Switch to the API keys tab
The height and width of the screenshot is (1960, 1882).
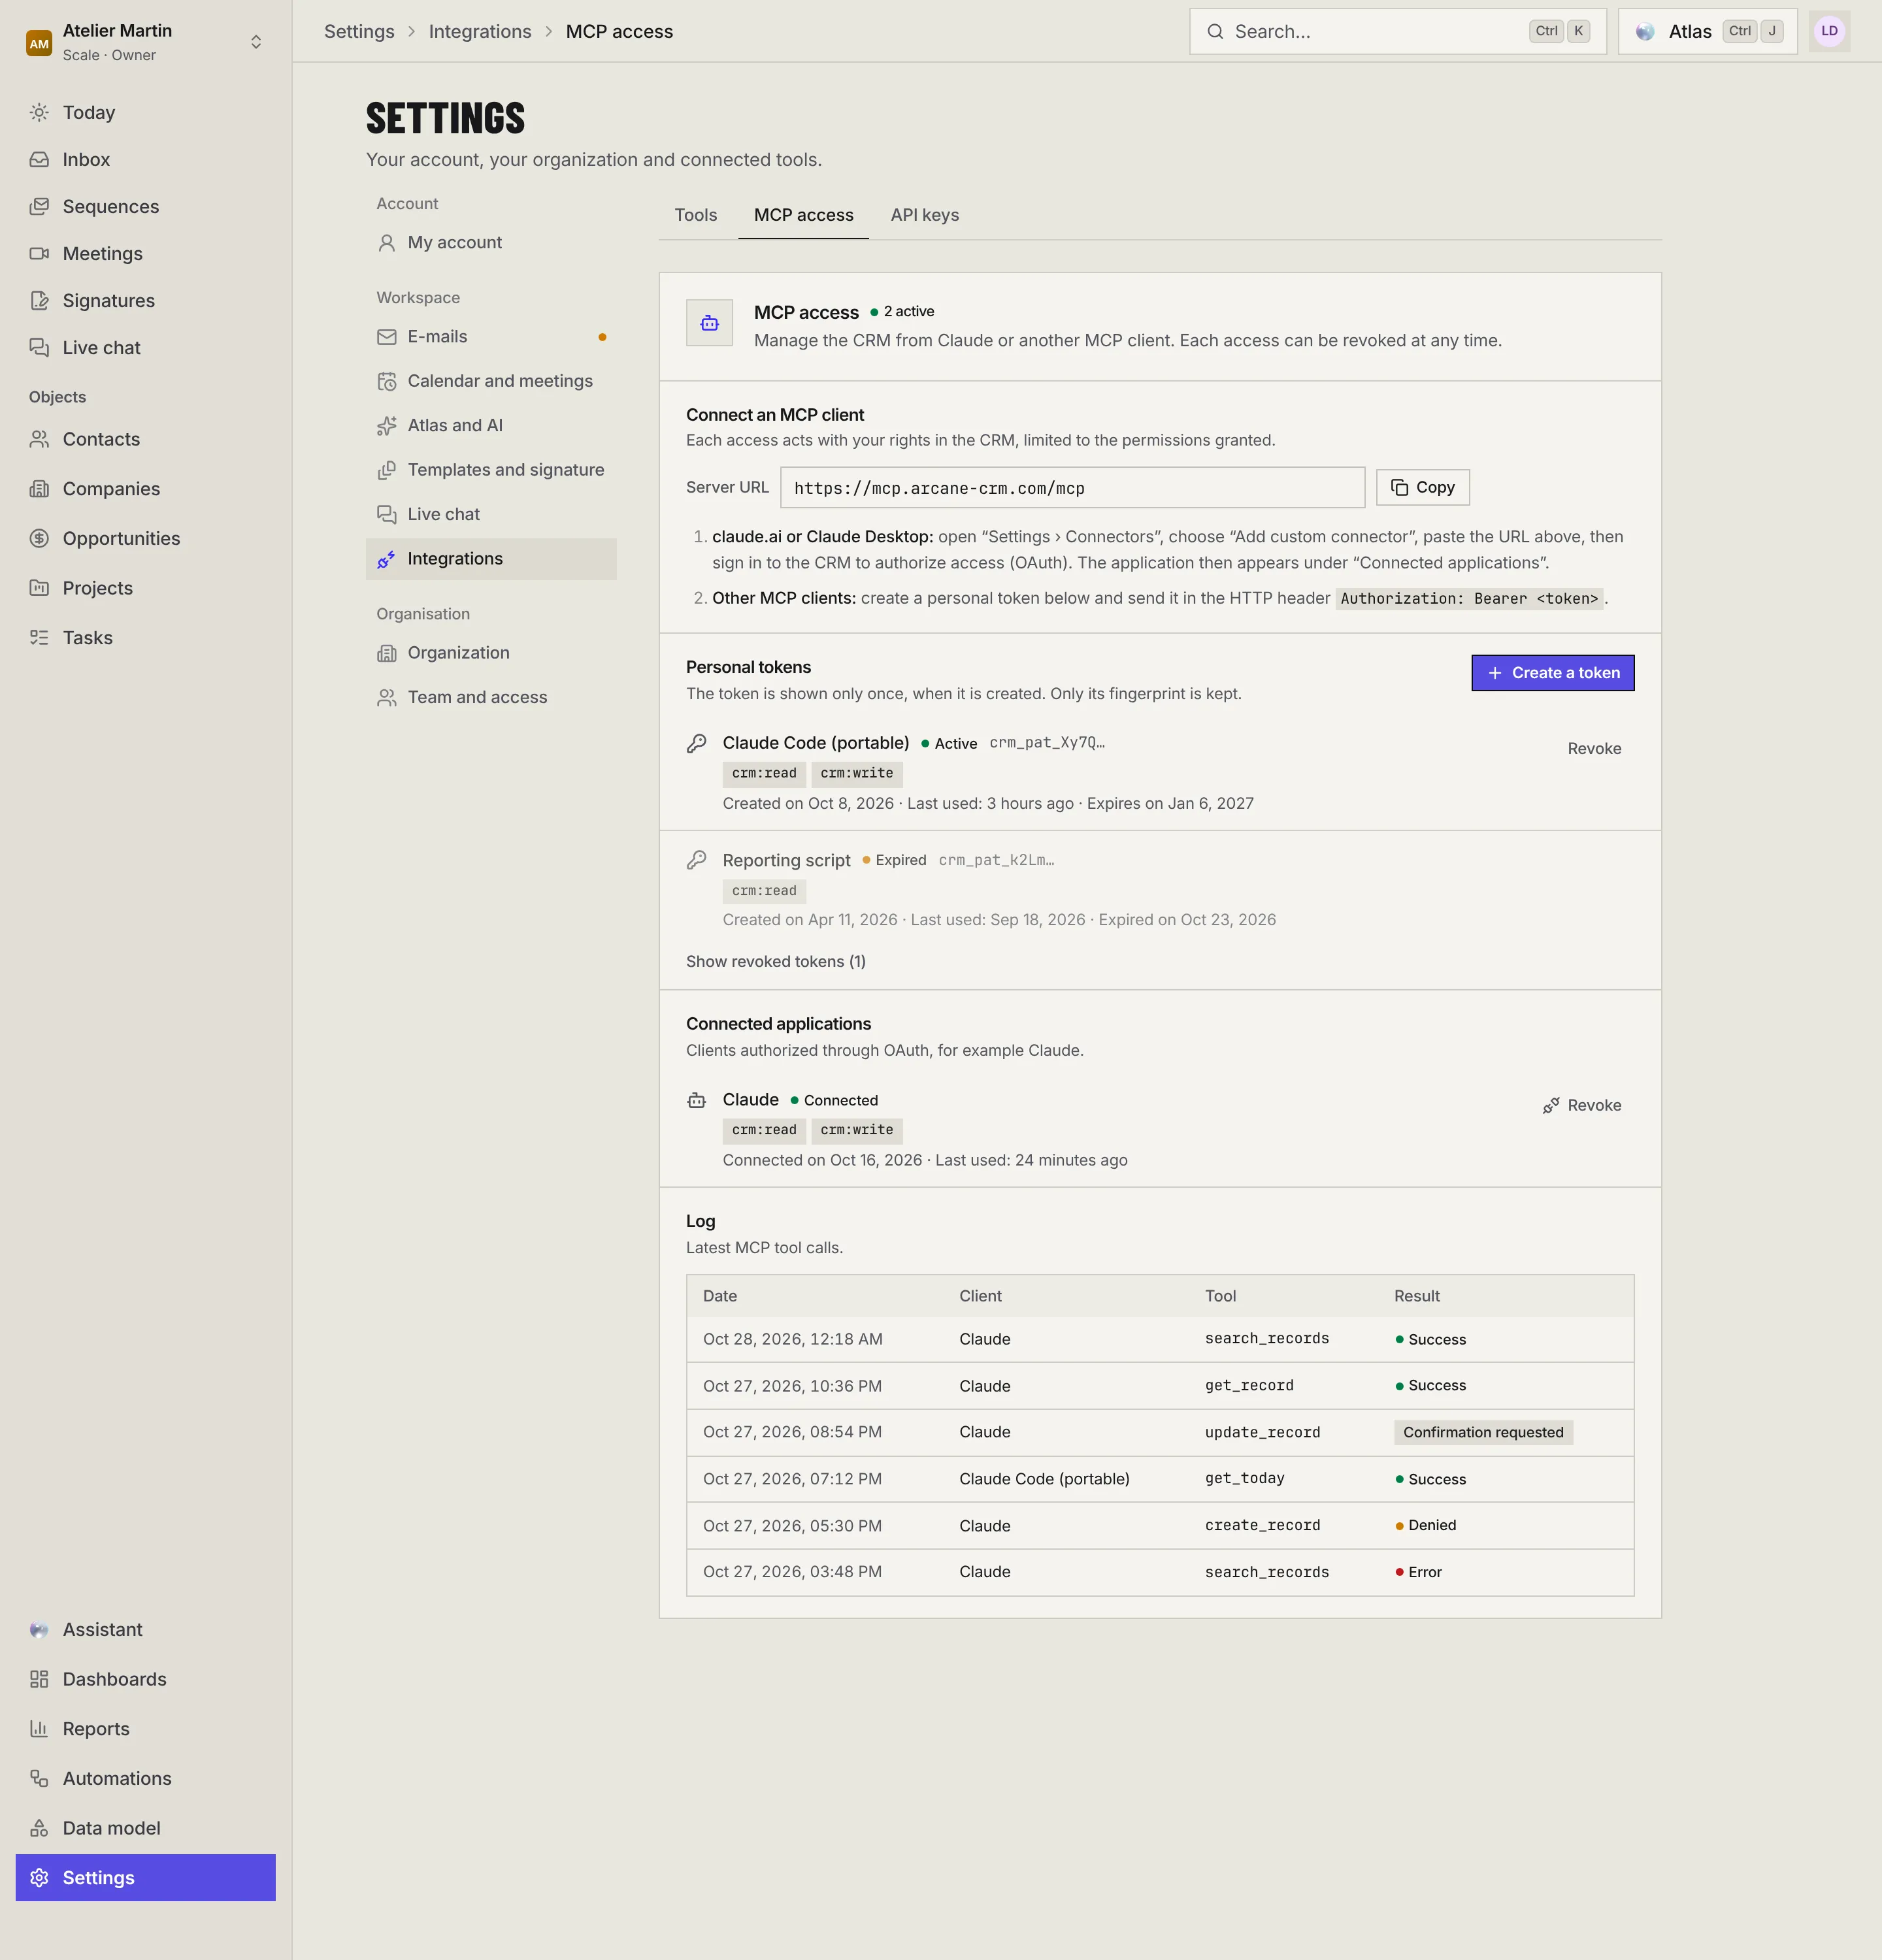click(x=925, y=215)
